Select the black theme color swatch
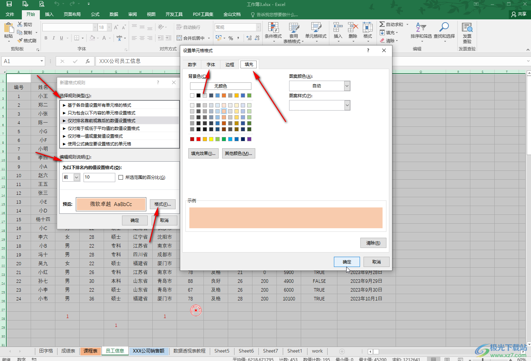The width and height of the screenshot is (531, 361). click(199, 95)
